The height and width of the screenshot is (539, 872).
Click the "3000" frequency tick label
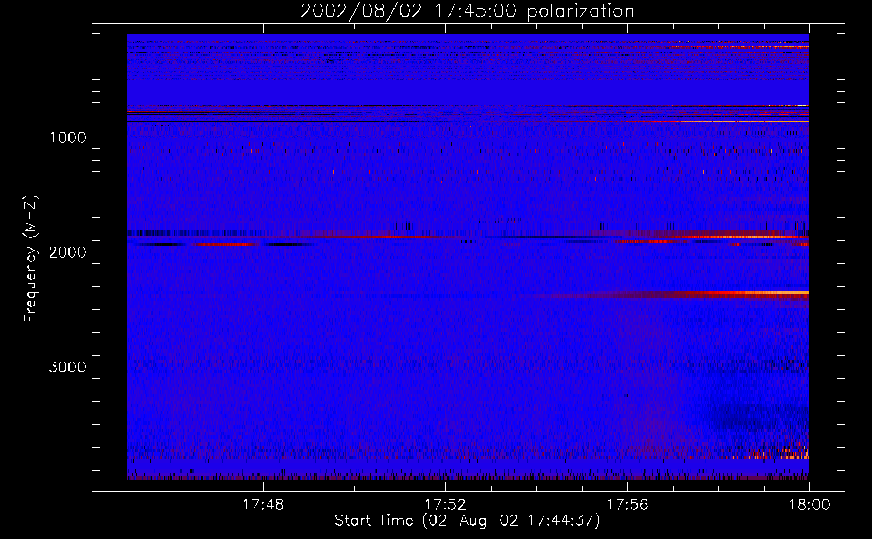coord(67,367)
